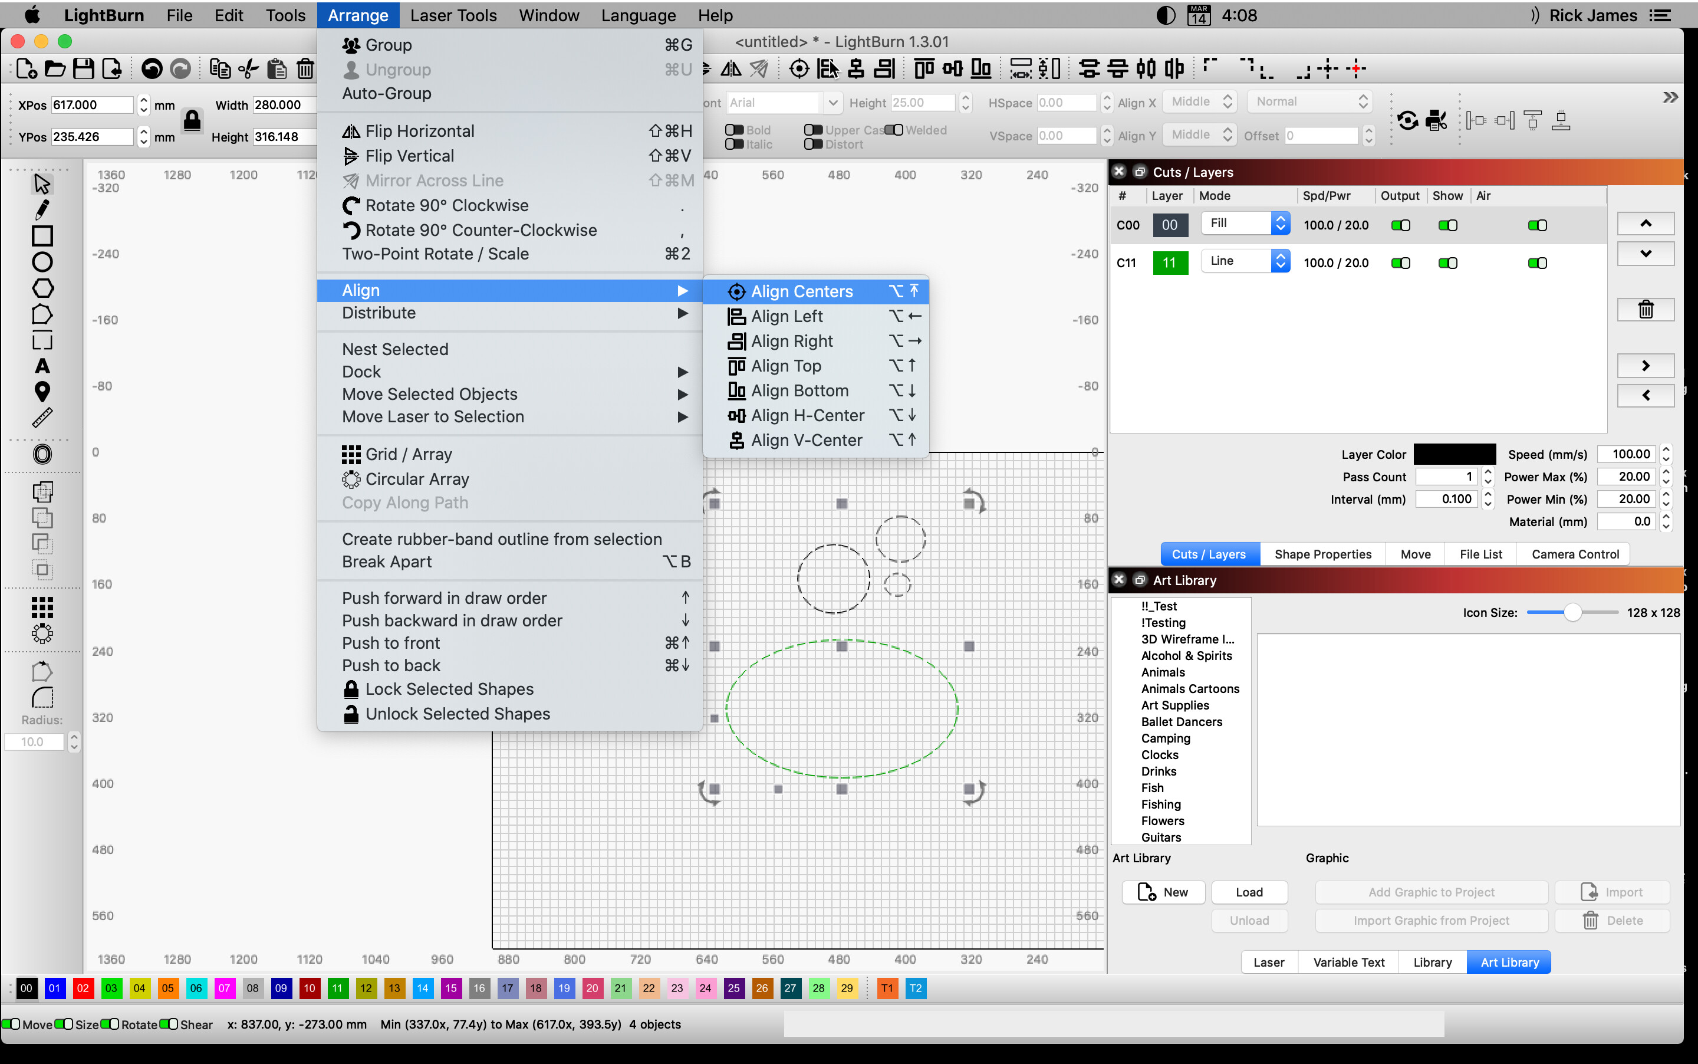Open the Laser tab at bottom
The width and height of the screenshot is (1698, 1064).
(1268, 963)
